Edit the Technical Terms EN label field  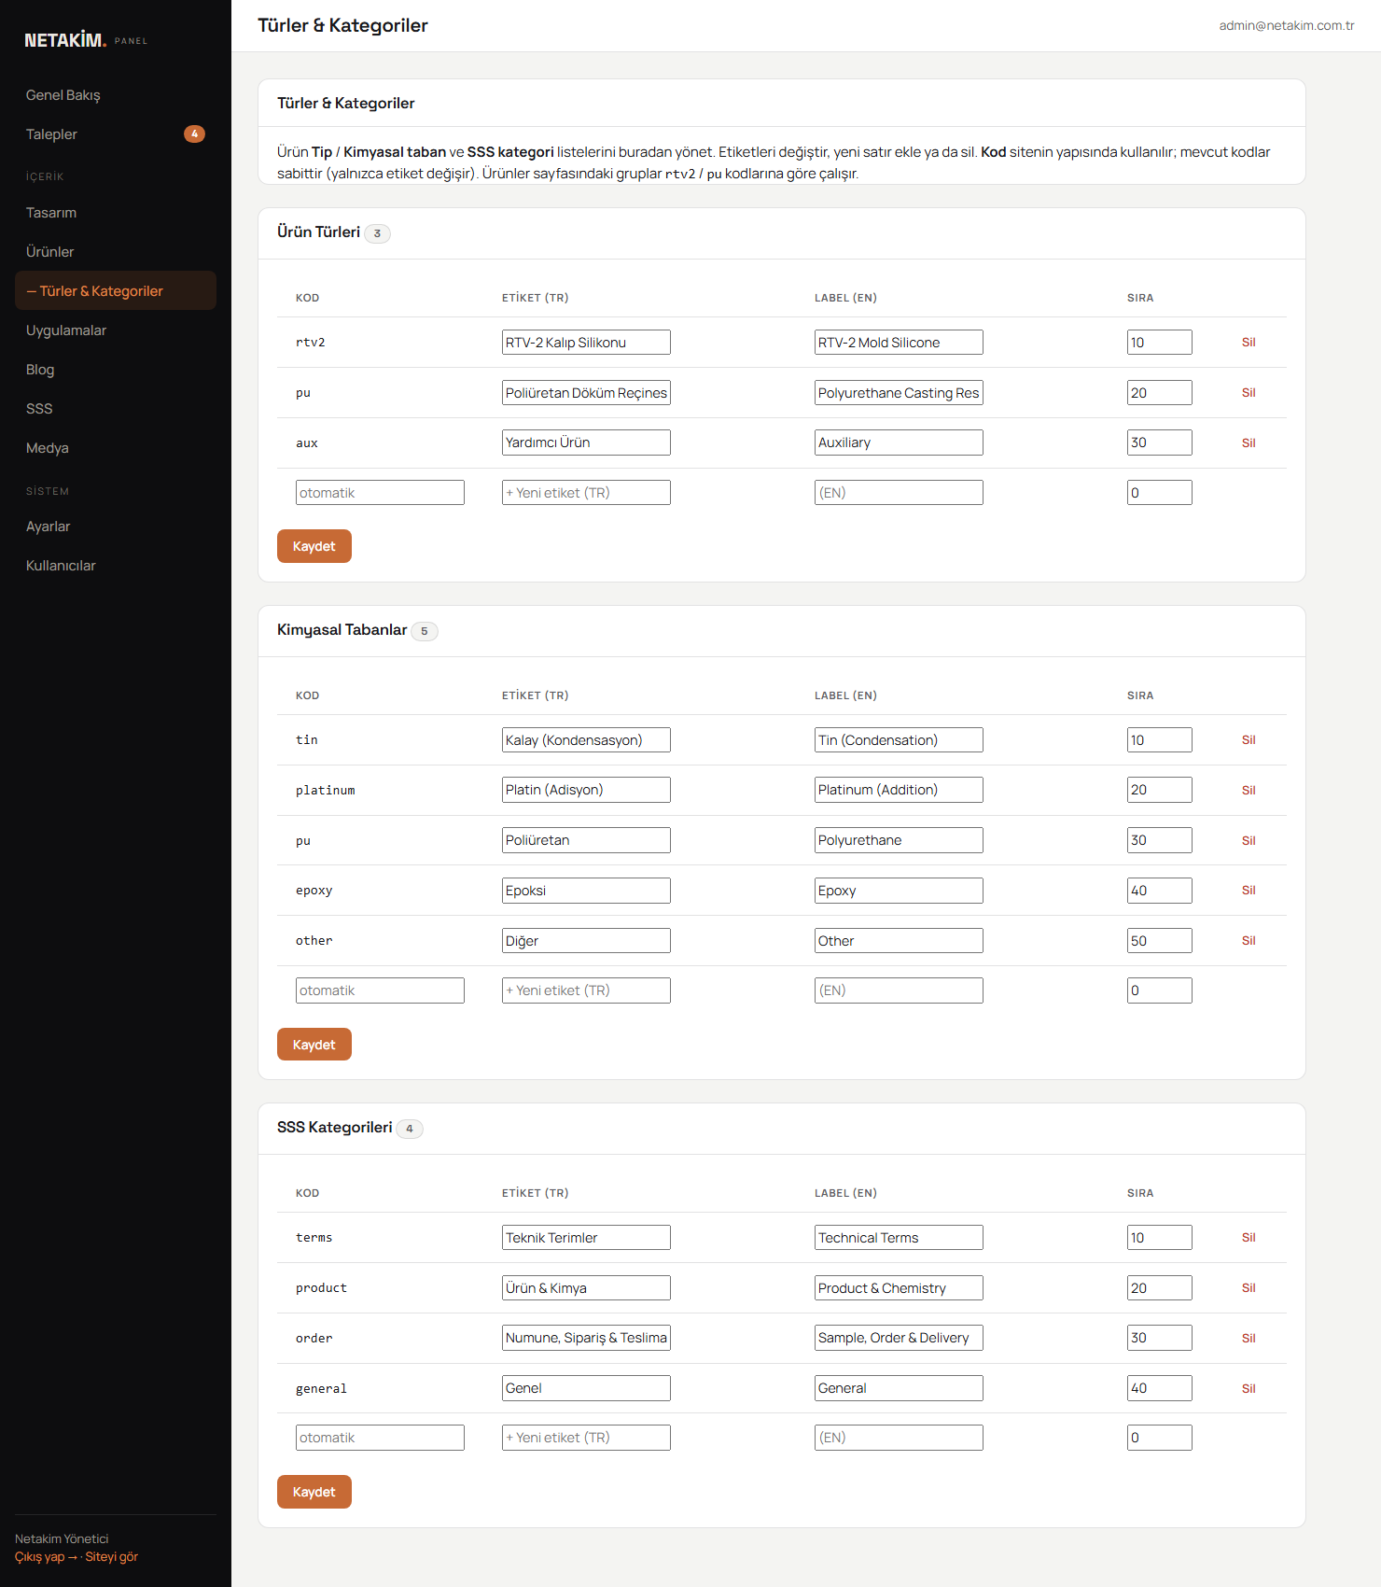pos(899,1238)
